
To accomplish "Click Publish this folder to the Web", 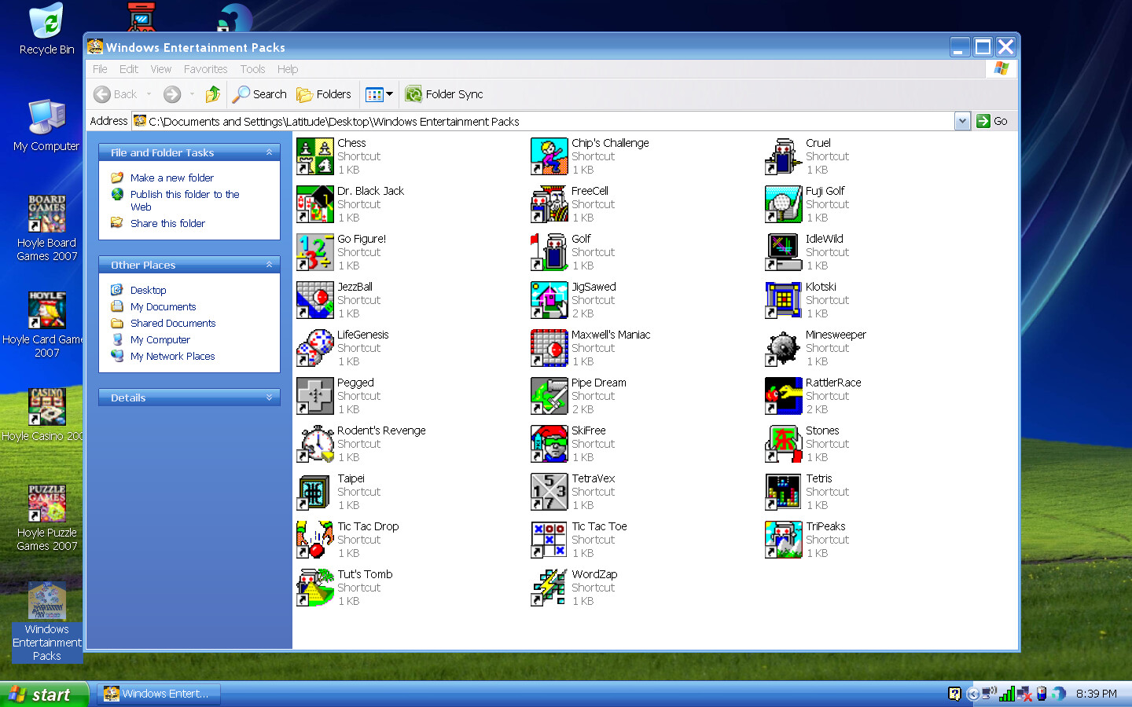I will click(185, 200).
